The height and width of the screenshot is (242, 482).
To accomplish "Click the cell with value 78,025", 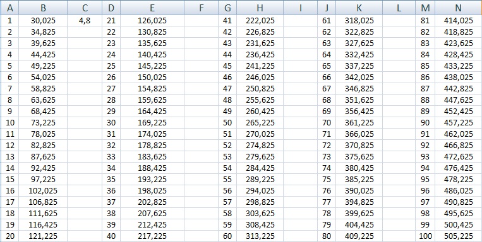I will [x=43, y=134].
